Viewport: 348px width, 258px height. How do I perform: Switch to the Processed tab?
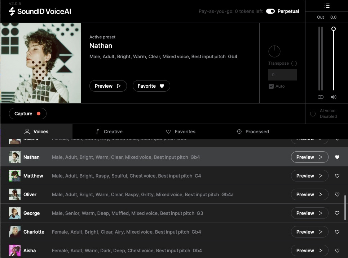[x=253, y=132]
